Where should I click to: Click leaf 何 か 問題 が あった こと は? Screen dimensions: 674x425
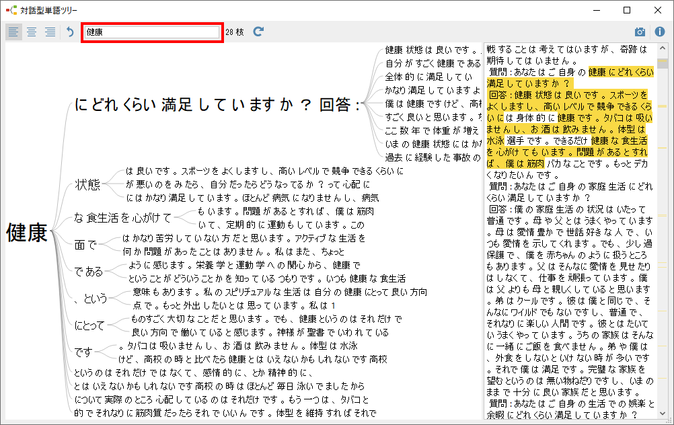click(233, 252)
